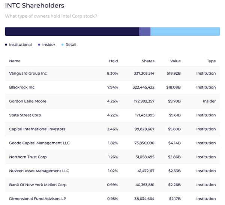This screenshot has height=205, width=225.
Task: Click the Name column header
Action: (x=15, y=61)
